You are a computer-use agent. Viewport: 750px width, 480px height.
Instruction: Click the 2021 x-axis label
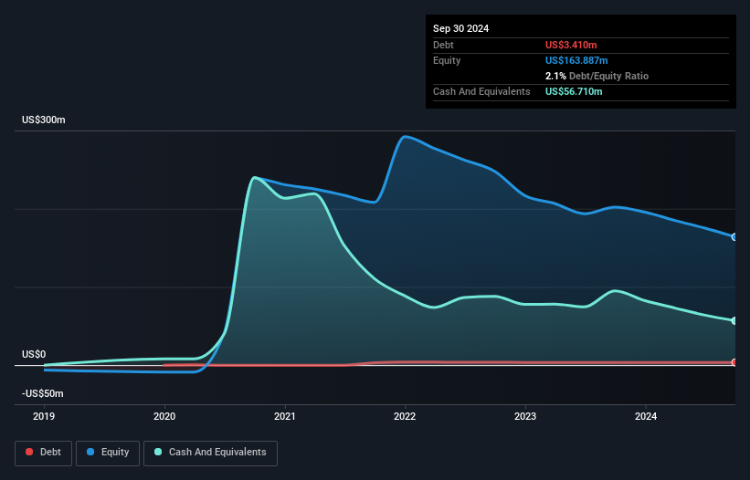pyautogui.click(x=285, y=416)
